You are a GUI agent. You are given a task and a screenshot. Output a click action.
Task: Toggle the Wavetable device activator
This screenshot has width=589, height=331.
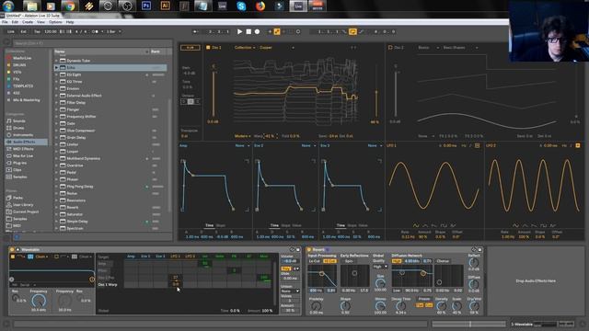[12, 249]
